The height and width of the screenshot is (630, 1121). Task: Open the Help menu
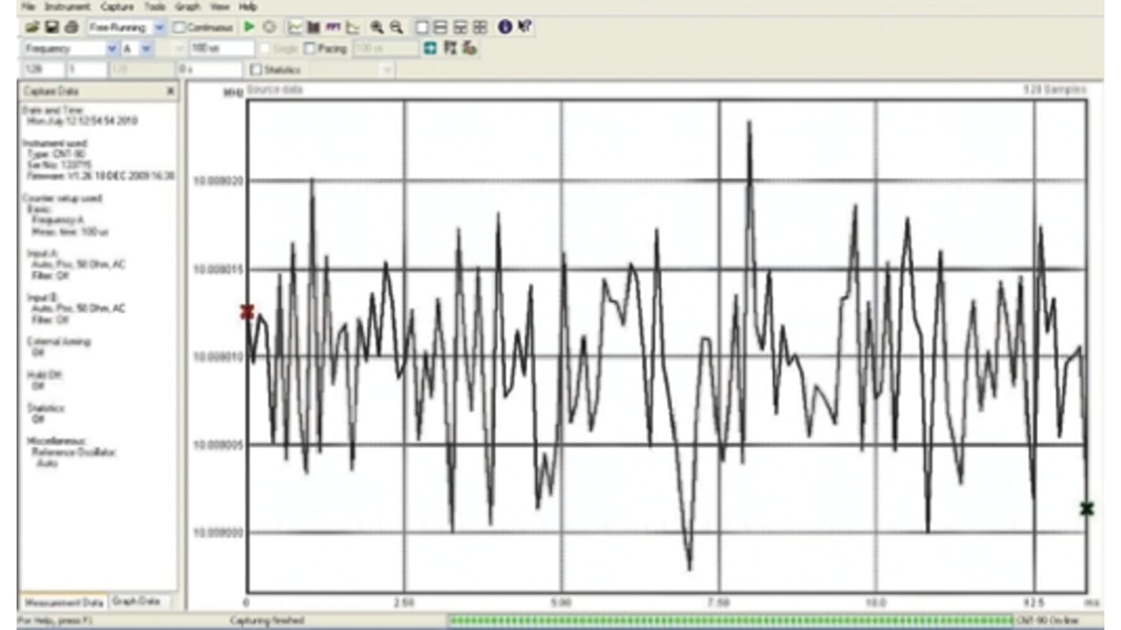(248, 6)
